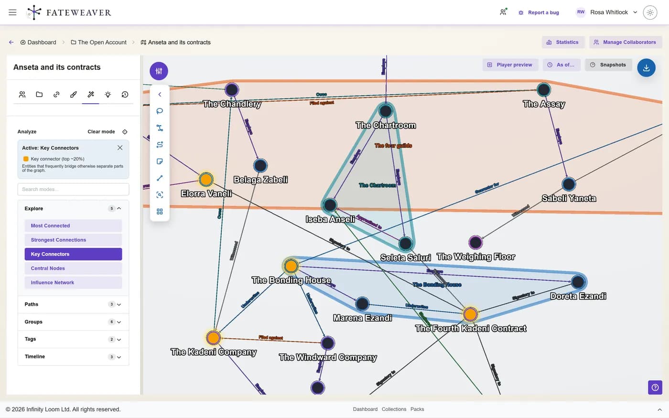Viewport: 669px width, 418px height.
Task: Click the Statistics button
Action: click(x=563, y=42)
